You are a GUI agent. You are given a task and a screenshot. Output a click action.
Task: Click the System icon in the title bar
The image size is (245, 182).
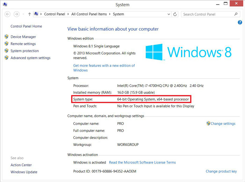[4, 5]
